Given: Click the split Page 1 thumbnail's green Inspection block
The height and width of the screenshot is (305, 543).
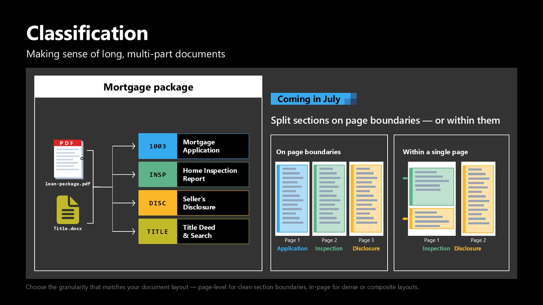Looking at the screenshot, I should pyautogui.click(x=432, y=186).
